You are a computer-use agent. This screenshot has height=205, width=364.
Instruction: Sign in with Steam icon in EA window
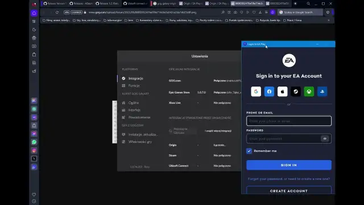(x=296, y=92)
